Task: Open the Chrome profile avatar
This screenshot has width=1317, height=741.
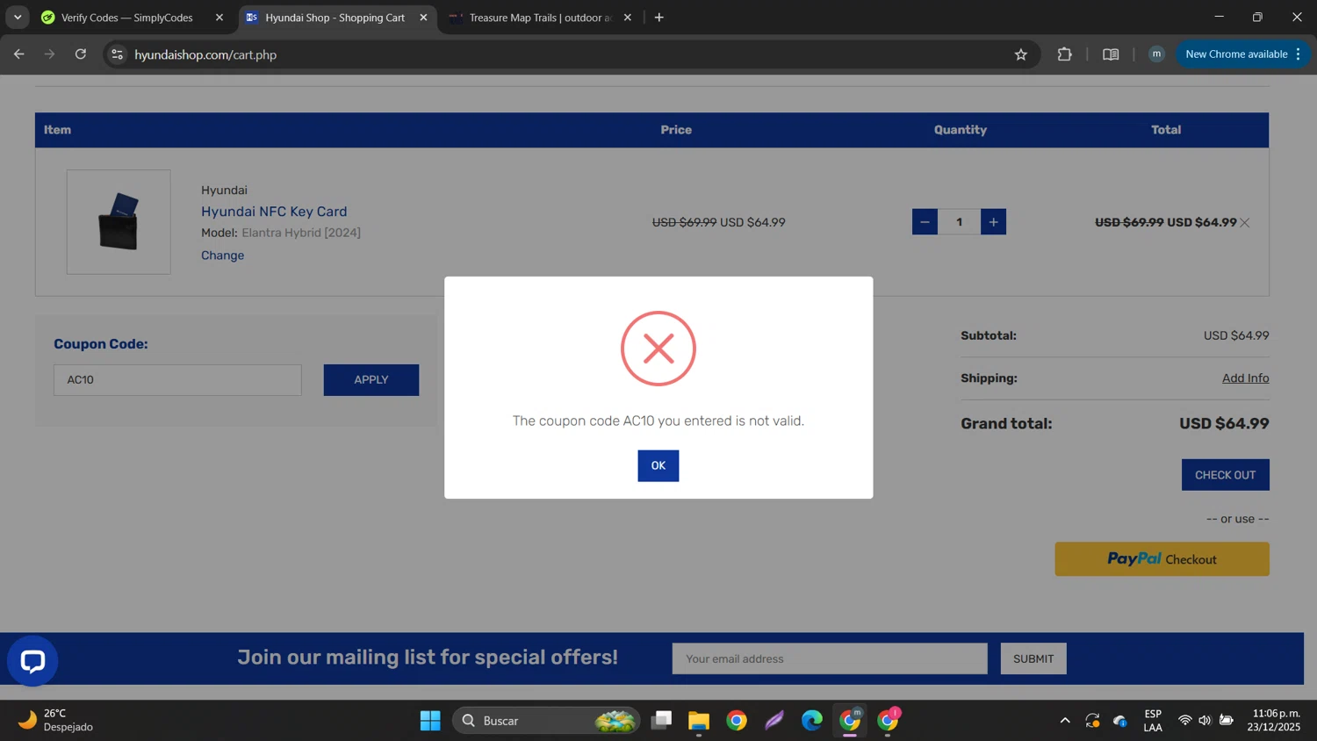Action: click(1156, 54)
